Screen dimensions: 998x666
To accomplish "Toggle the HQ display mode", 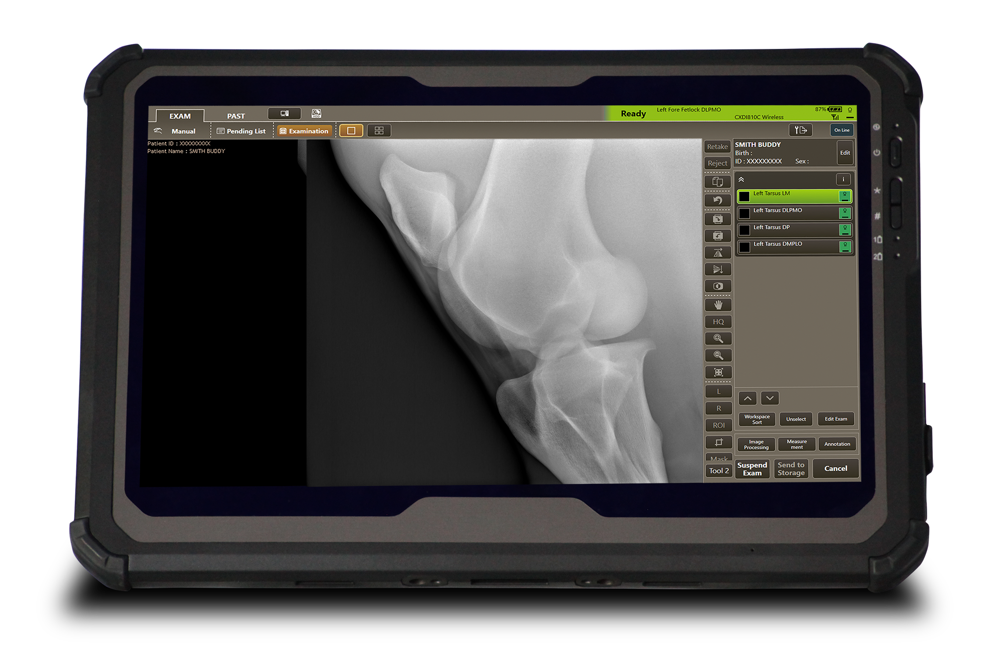I will 718,322.
